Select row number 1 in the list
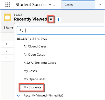This screenshot has width=105, height=100. 6,44
